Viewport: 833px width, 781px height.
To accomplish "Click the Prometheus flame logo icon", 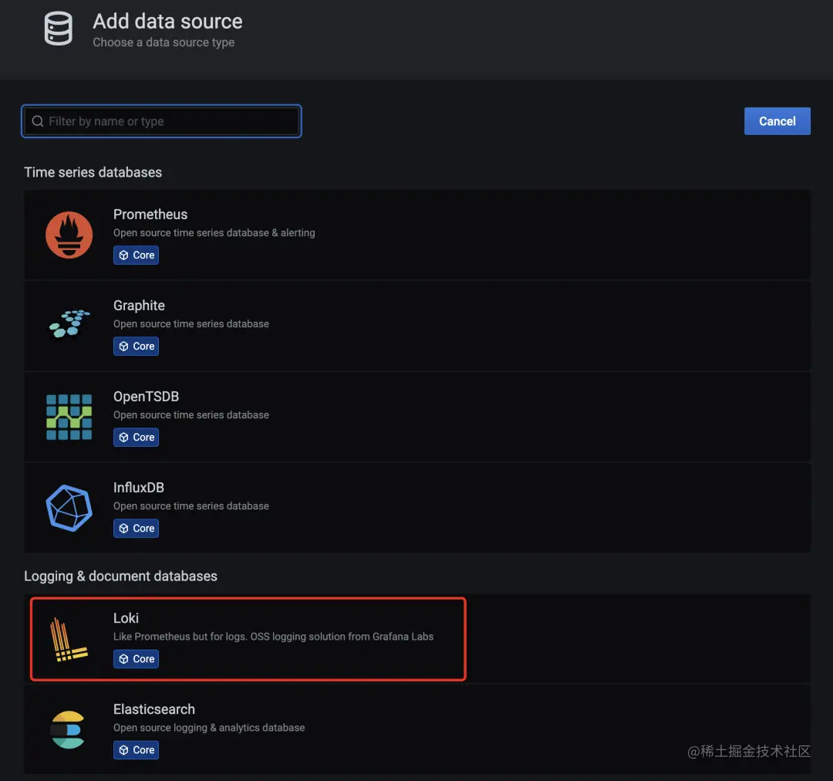I will click(x=69, y=235).
